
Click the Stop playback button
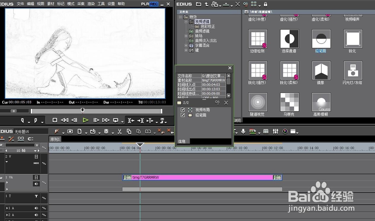pos(55,120)
